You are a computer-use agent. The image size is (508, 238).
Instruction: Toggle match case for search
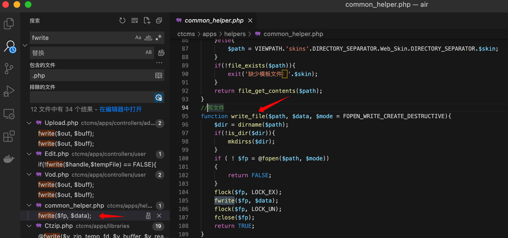[138, 38]
